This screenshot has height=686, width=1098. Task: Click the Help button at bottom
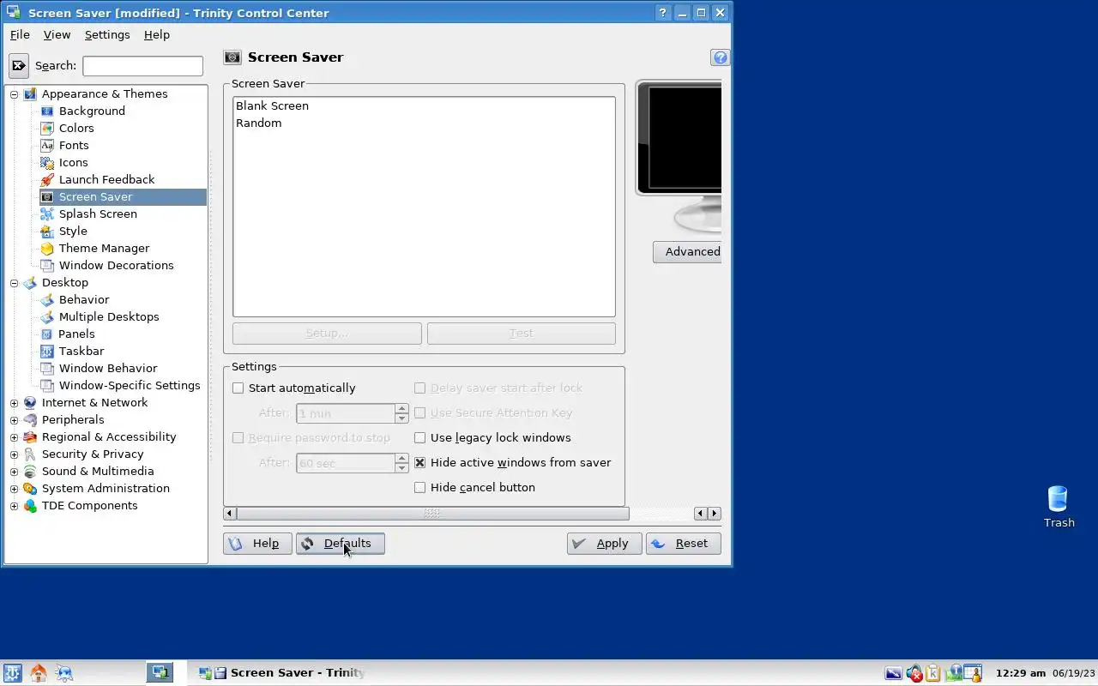257,544
